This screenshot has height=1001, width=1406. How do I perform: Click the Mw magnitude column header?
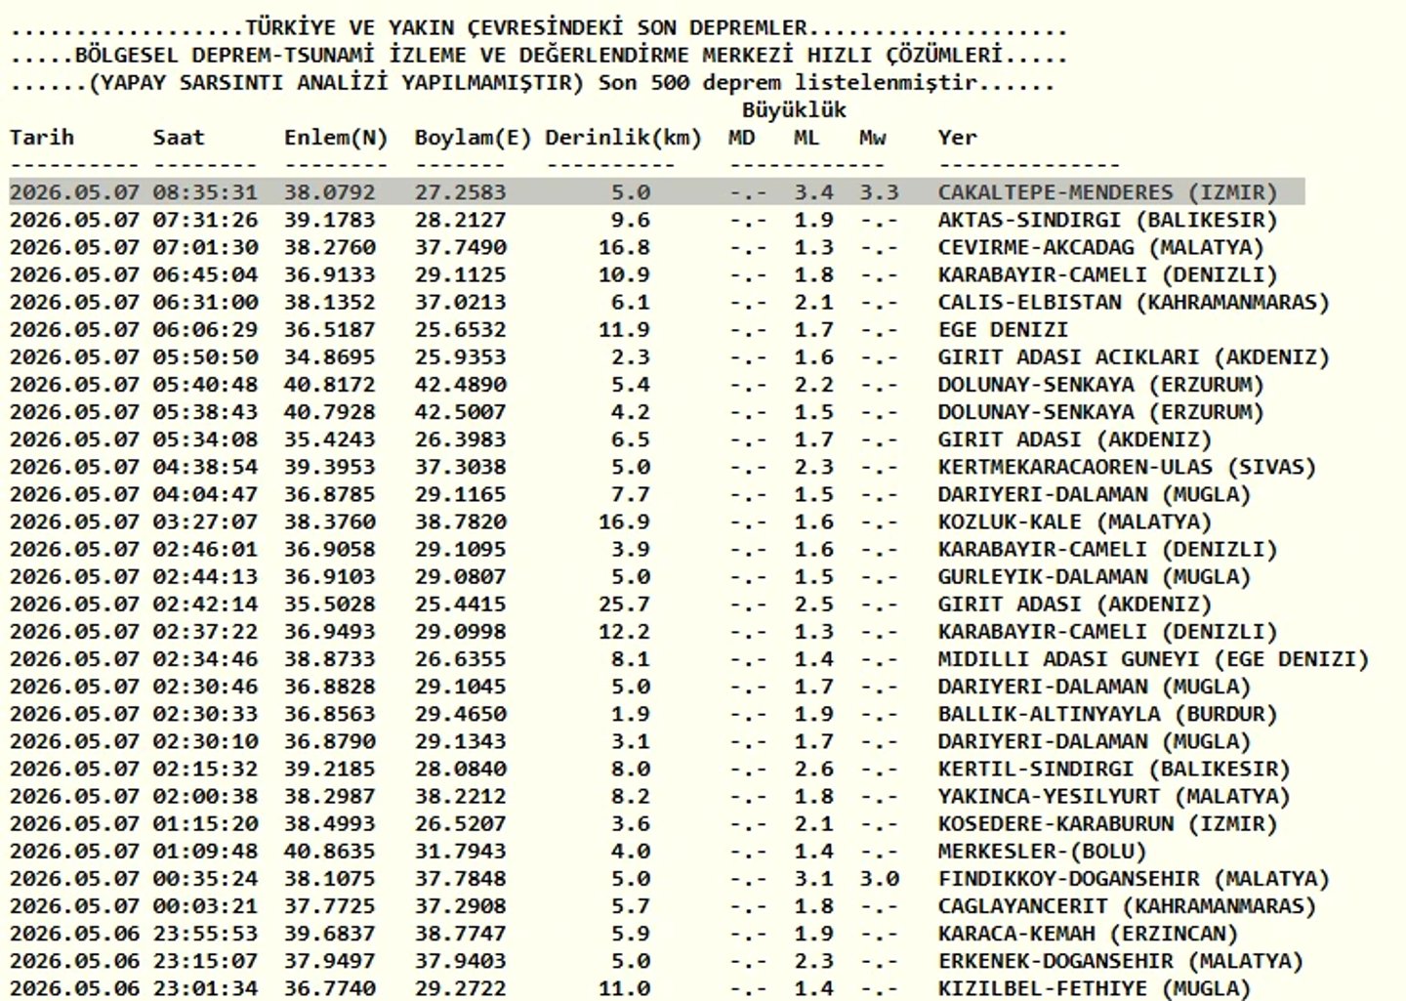872,137
